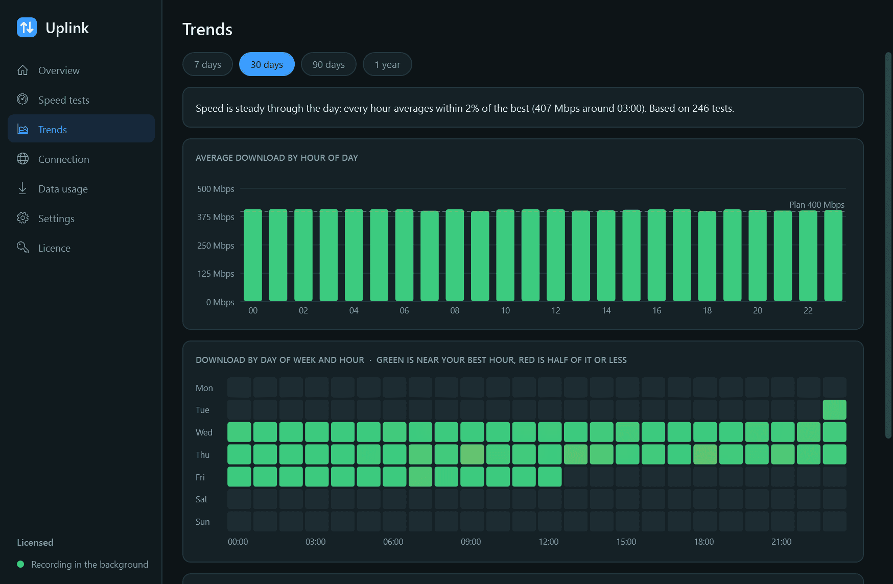Click the Speed tests gauge icon

22,100
